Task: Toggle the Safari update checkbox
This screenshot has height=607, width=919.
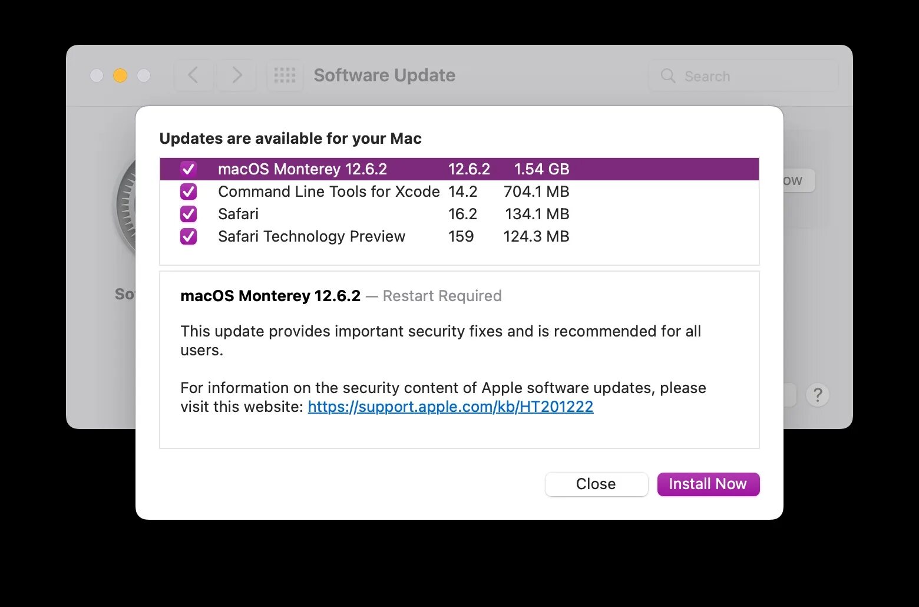Action: pyautogui.click(x=189, y=214)
